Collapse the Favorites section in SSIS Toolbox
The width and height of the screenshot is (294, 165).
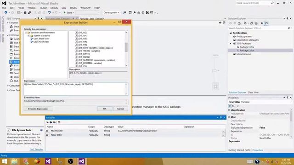8,22
